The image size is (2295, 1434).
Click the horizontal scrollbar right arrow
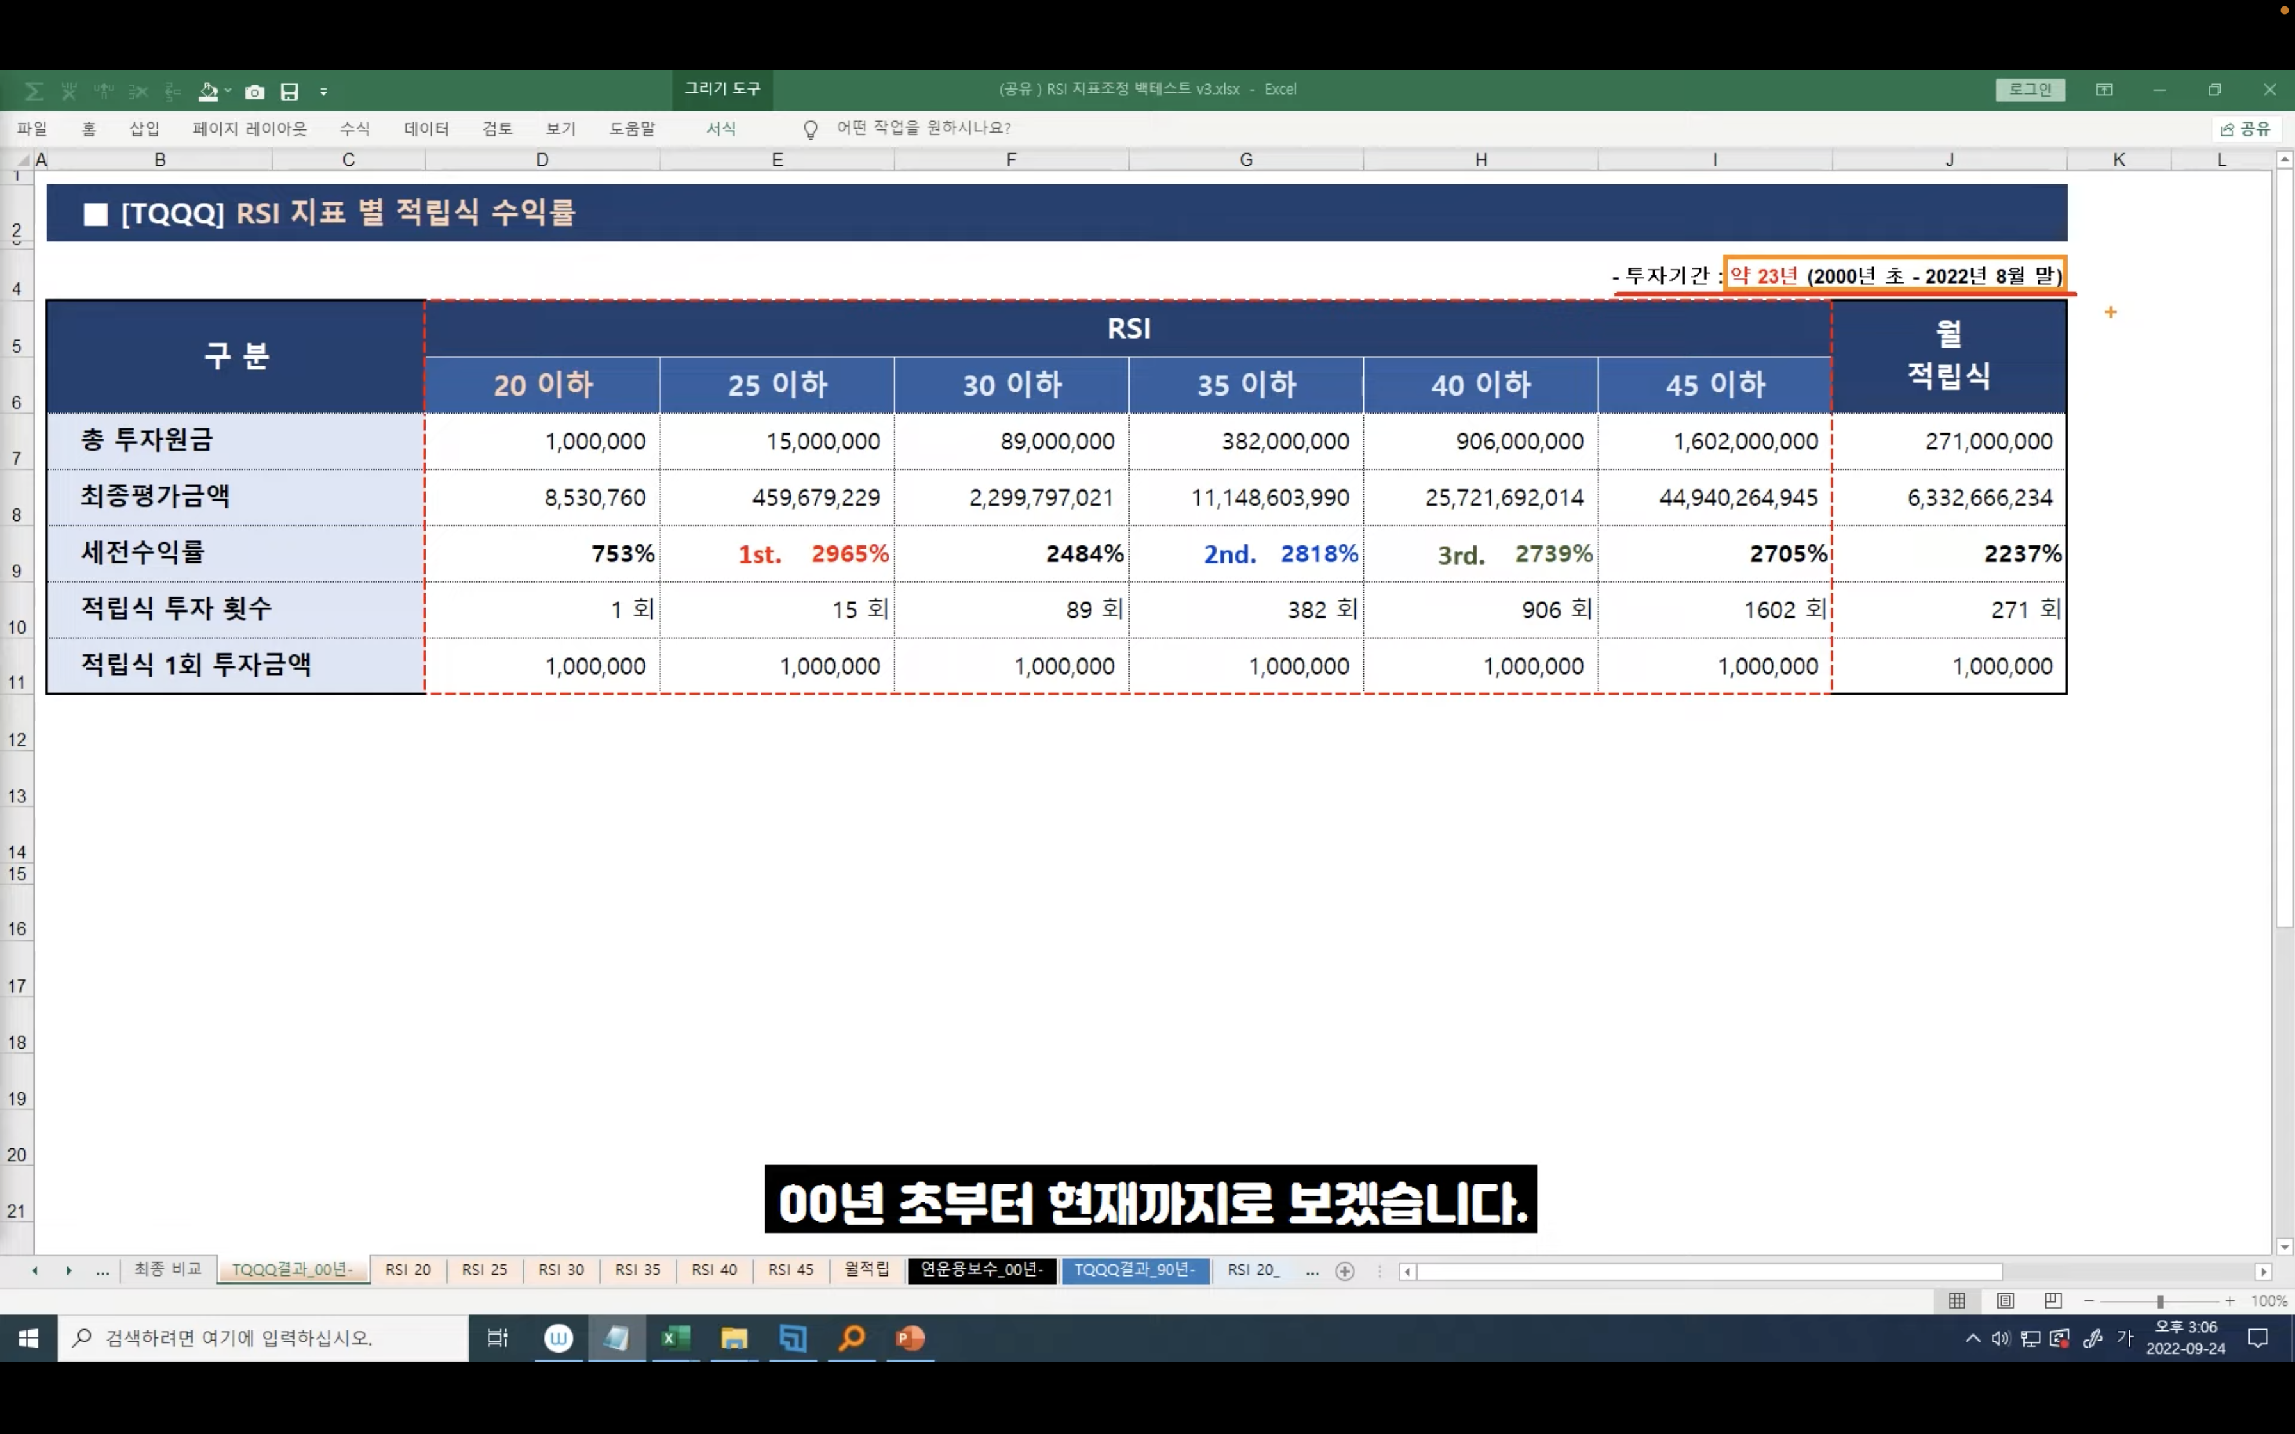2264,1272
